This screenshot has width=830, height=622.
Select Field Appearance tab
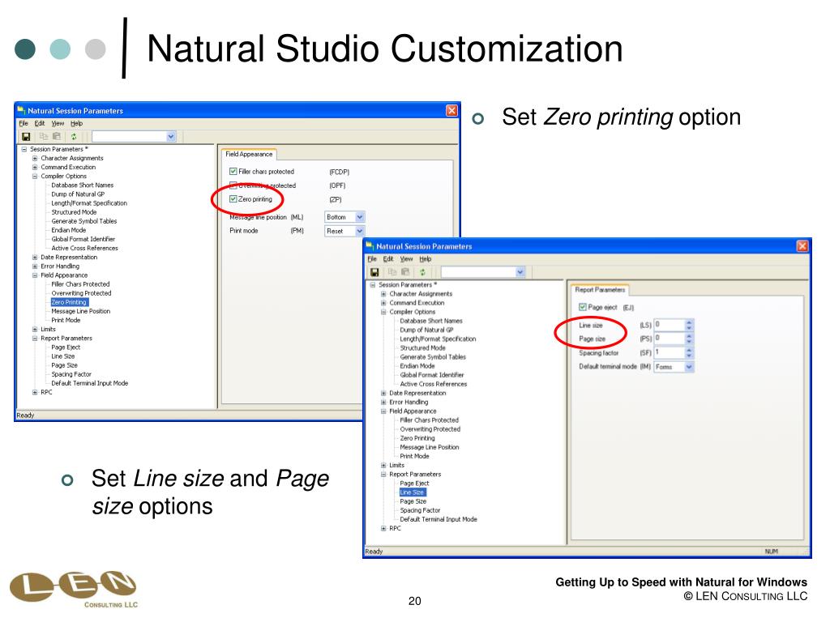(249, 154)
